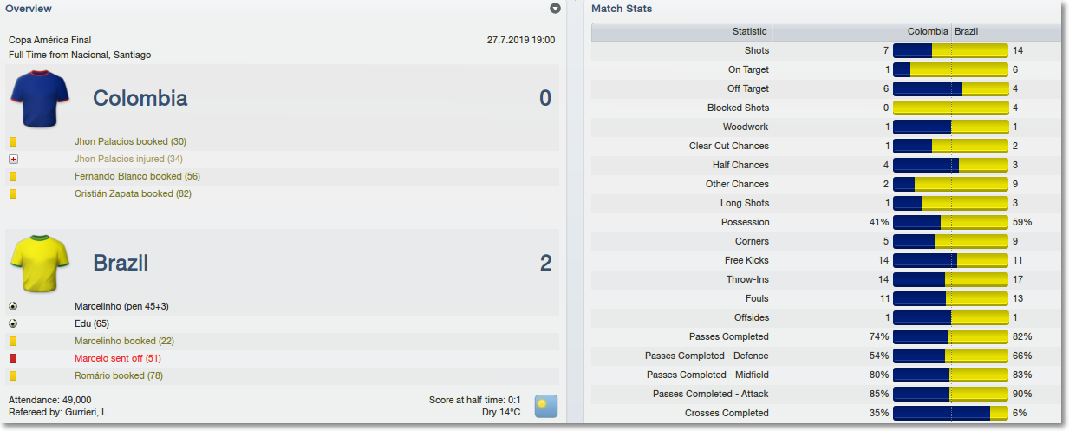Expand the Jhon Palacios injured entry

point(13,159)
